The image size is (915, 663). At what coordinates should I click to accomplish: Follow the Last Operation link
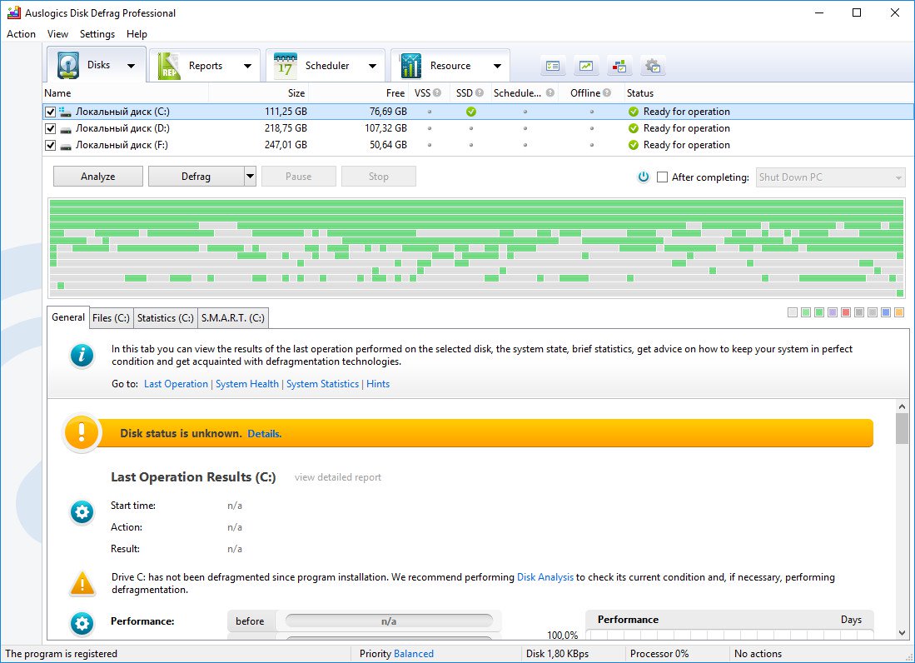pos(177,384)
